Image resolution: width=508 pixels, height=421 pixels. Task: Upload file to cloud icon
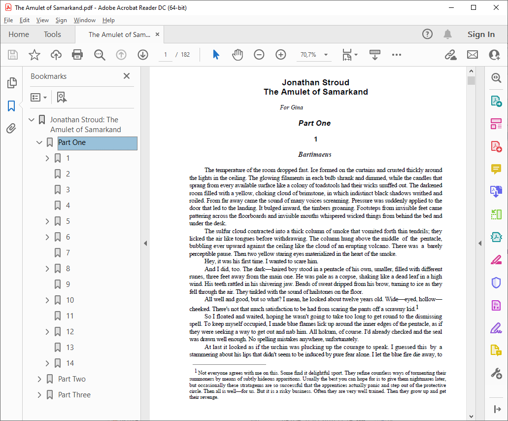pos(56,55)
